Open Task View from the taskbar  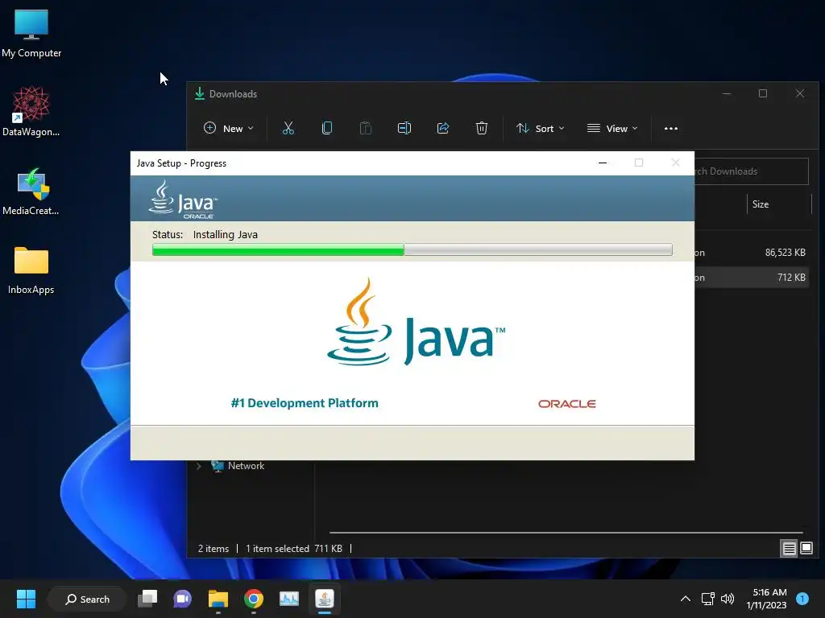pos(147,599)
